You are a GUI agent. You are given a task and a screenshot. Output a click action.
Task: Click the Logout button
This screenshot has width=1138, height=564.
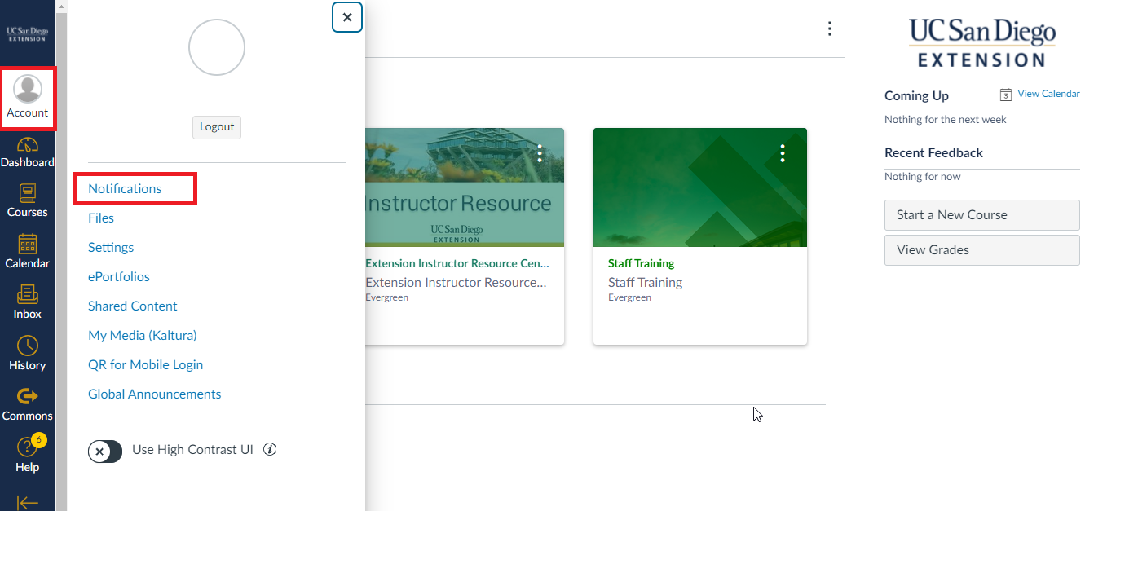[x=217, y=127]
